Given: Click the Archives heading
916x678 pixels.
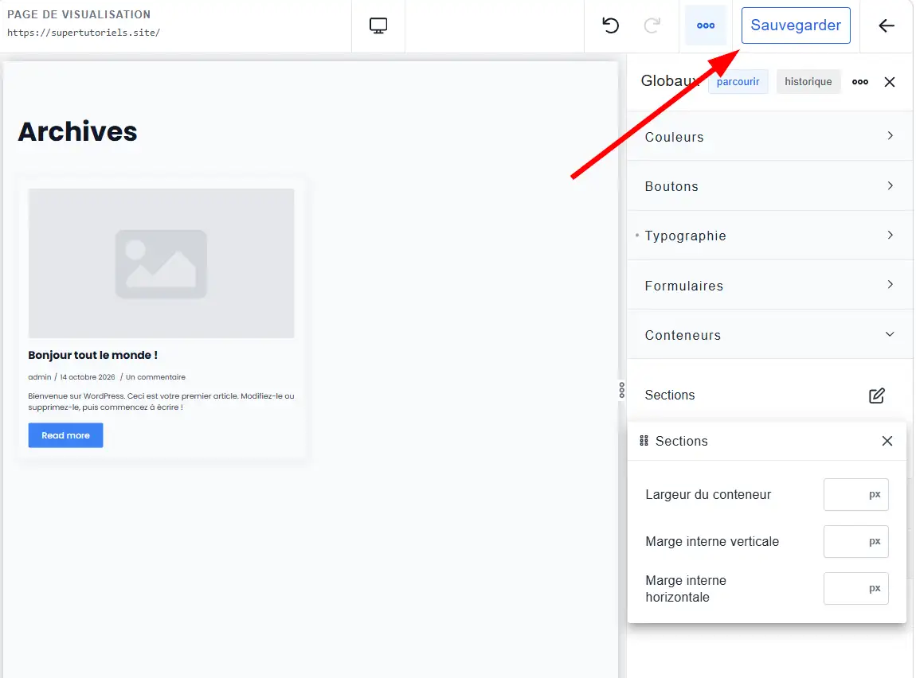Looking at the screenshot, I should pos(78,132).
